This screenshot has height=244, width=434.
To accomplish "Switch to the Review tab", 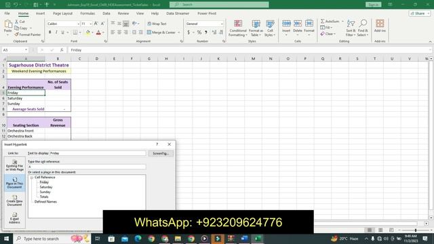I will coord(123,14).
